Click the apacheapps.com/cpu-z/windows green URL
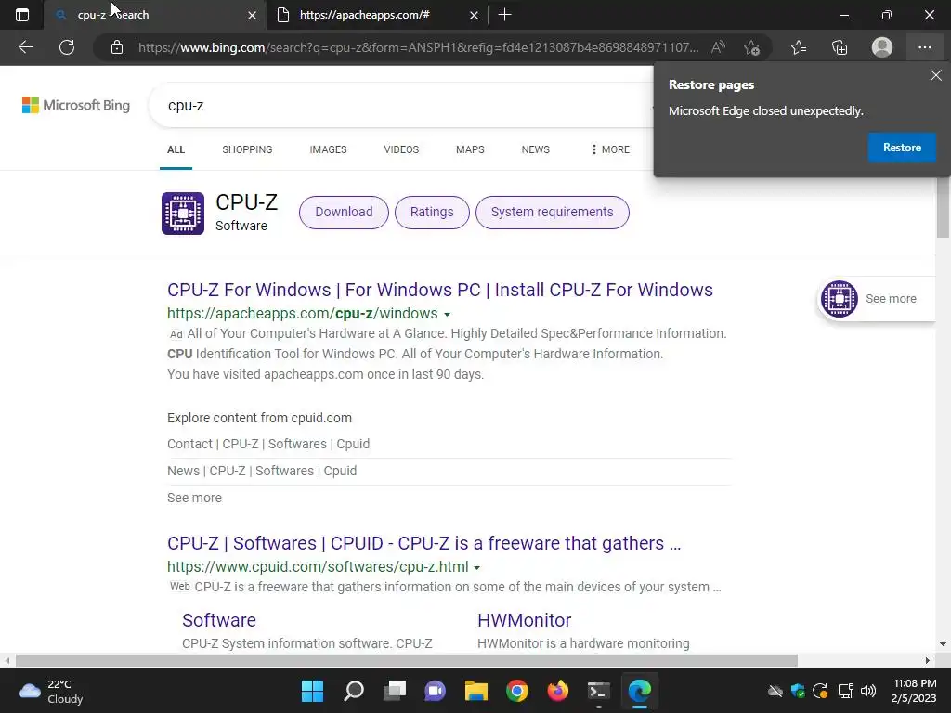951x713 pixels. 303,314
